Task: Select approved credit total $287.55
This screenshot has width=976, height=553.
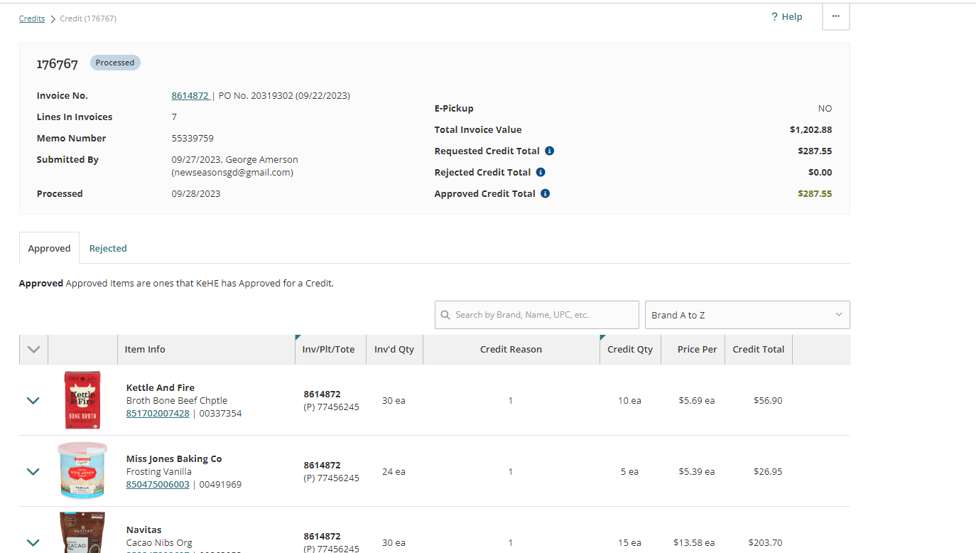Action: (x=815, y=193)
